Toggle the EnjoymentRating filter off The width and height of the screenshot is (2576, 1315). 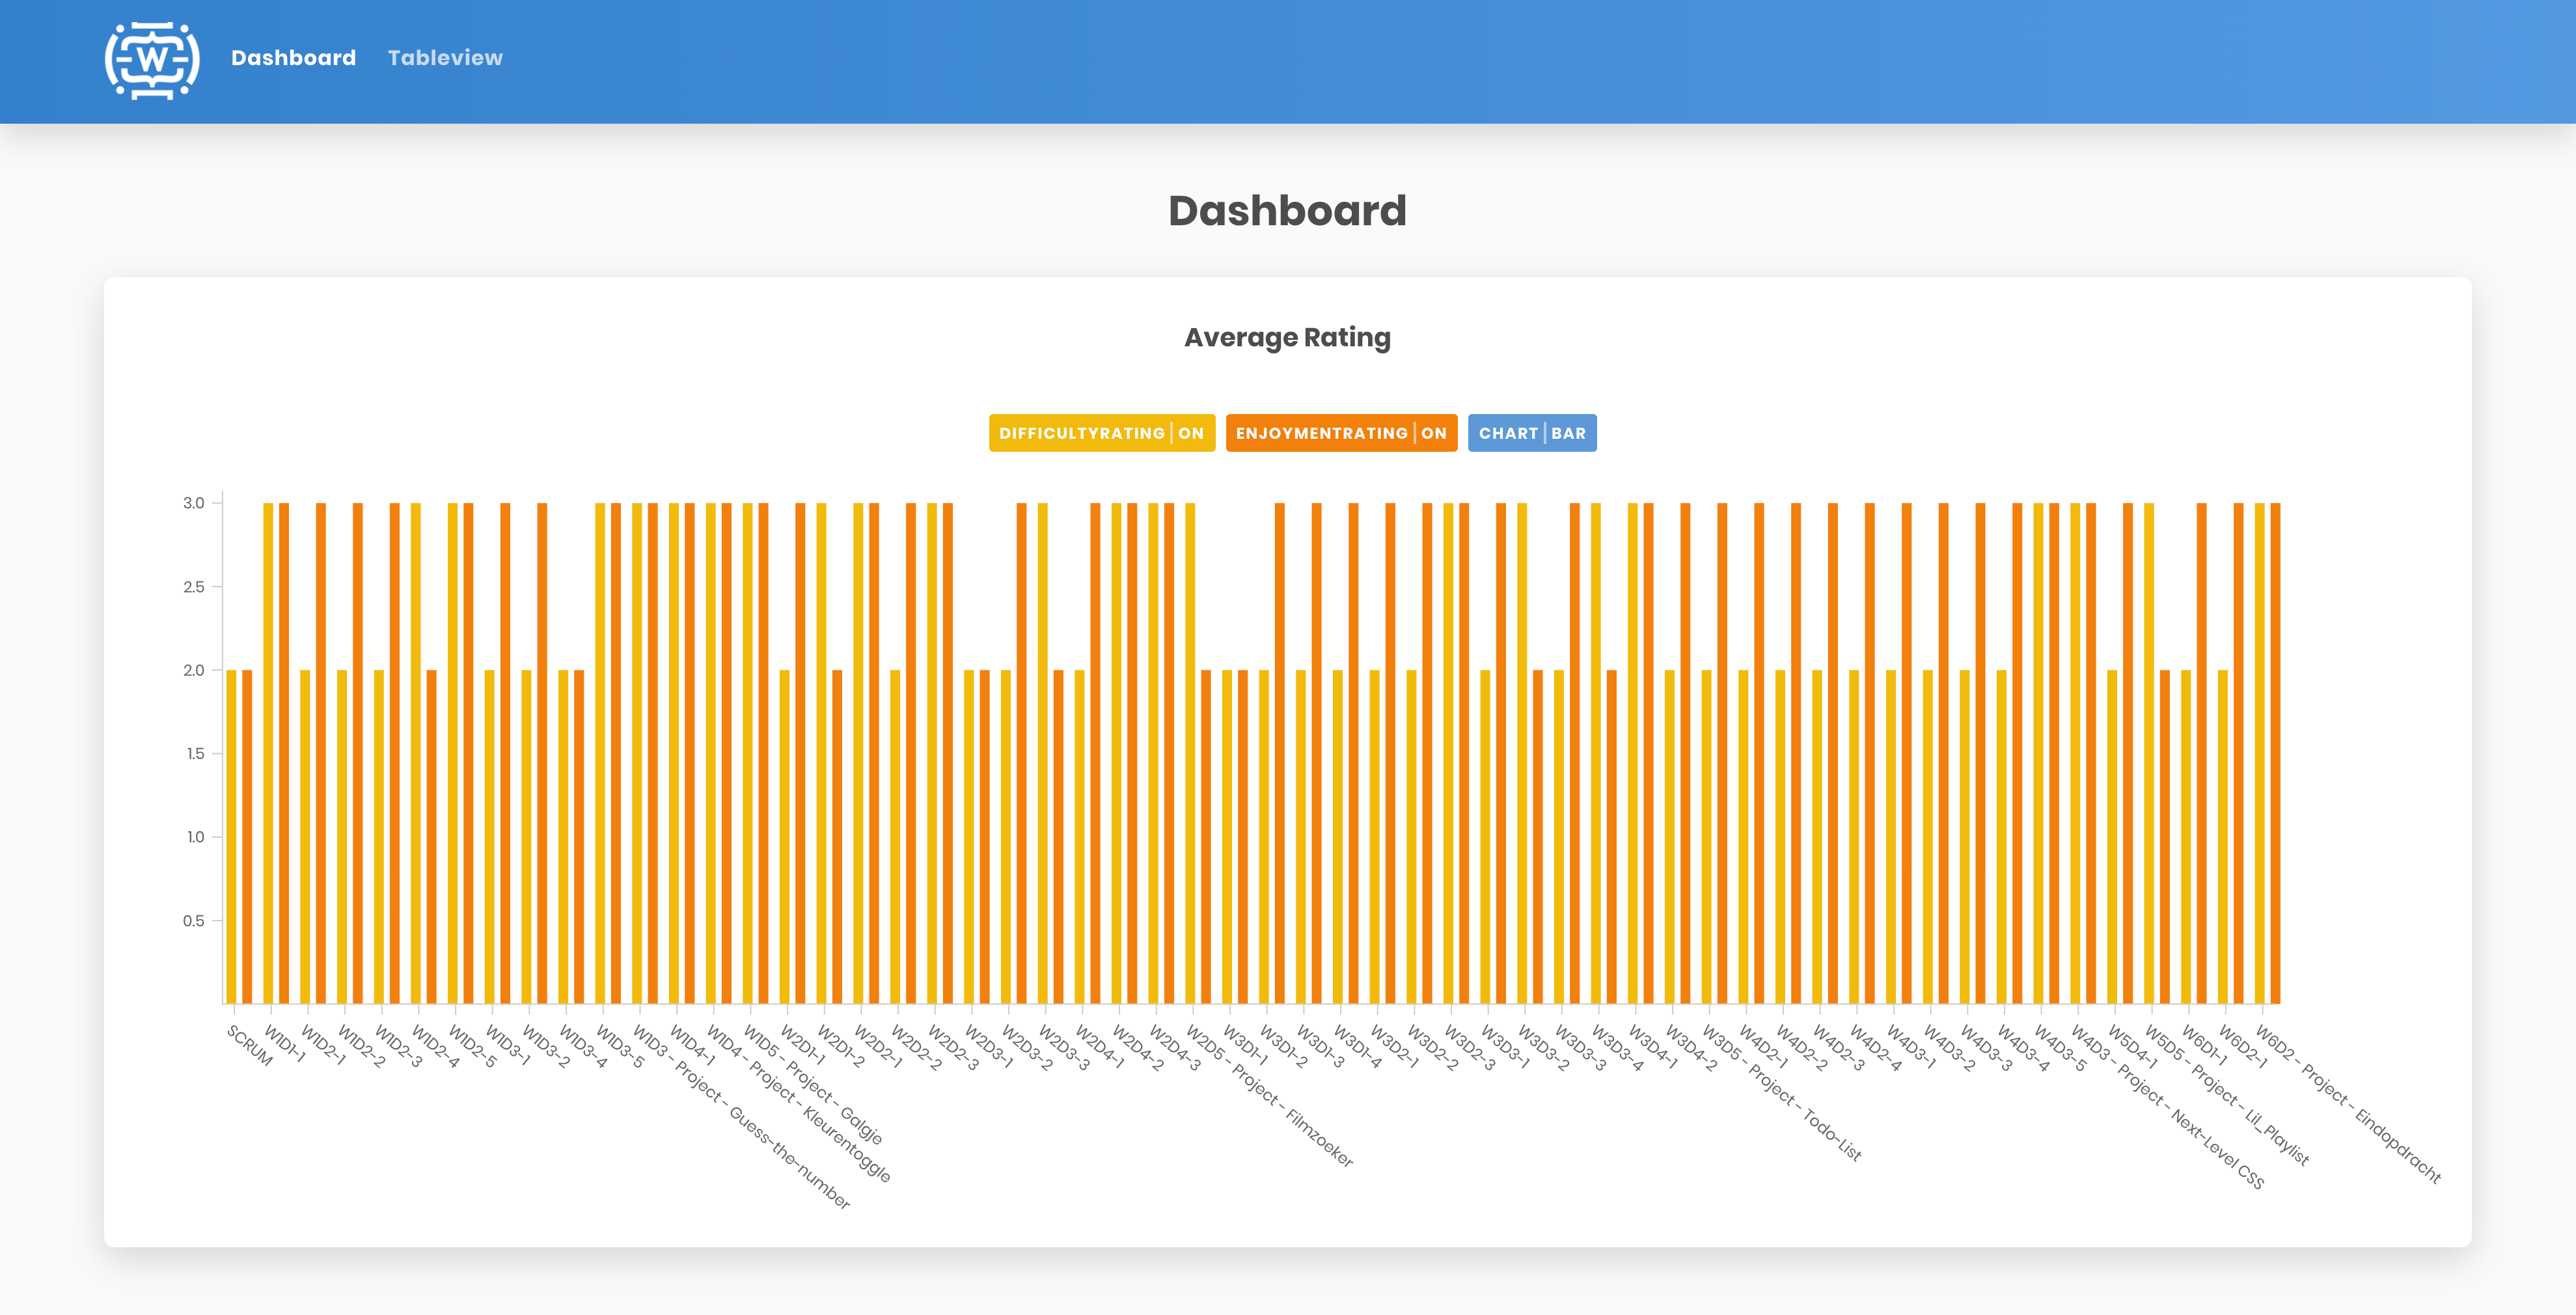pos(1339,434)
